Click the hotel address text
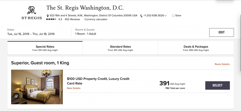Screen dimensions: 241x111 coord(93,15)
